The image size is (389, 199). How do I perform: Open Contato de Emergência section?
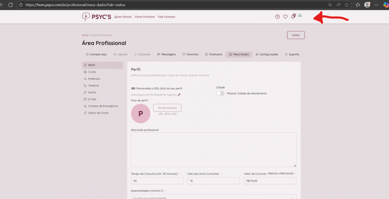pyautogui.click(x=103, y=106)
